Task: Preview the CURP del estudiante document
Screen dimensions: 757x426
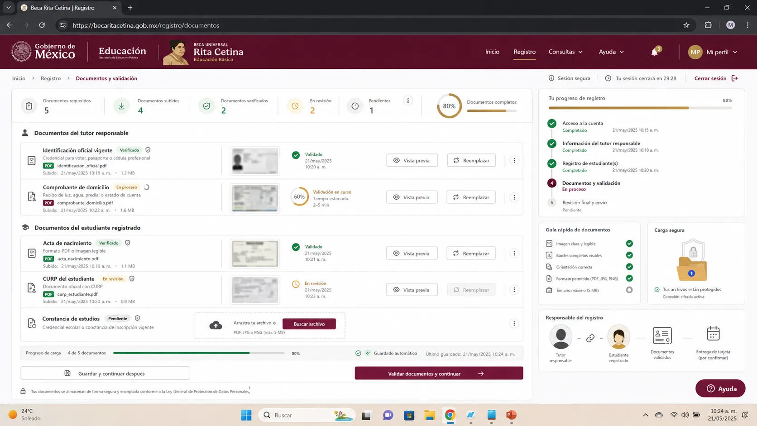Action: click(412, 290)
